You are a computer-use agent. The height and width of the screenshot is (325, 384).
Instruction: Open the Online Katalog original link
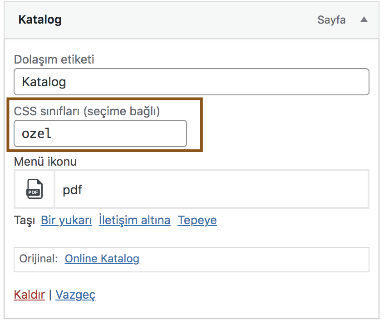pos(102,259)
